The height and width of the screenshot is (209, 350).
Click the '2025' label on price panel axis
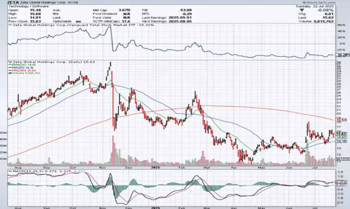[156, 167]
